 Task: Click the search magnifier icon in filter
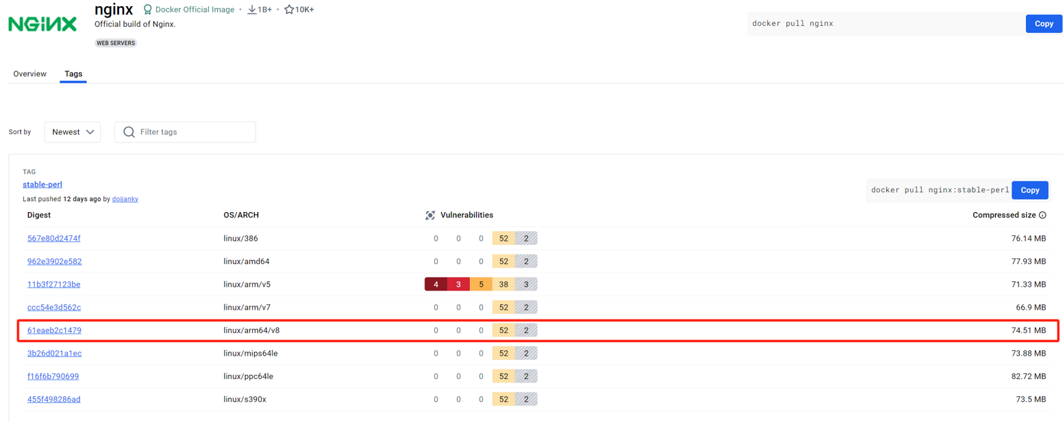click(128, 132)
